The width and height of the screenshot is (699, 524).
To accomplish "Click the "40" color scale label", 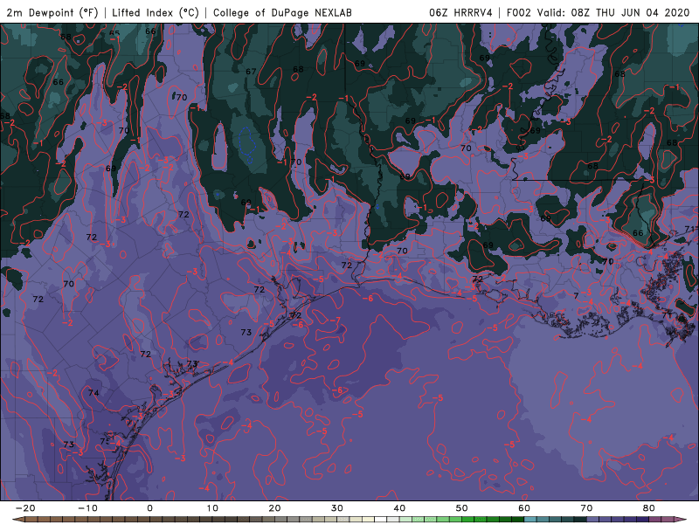I will 399,508.
